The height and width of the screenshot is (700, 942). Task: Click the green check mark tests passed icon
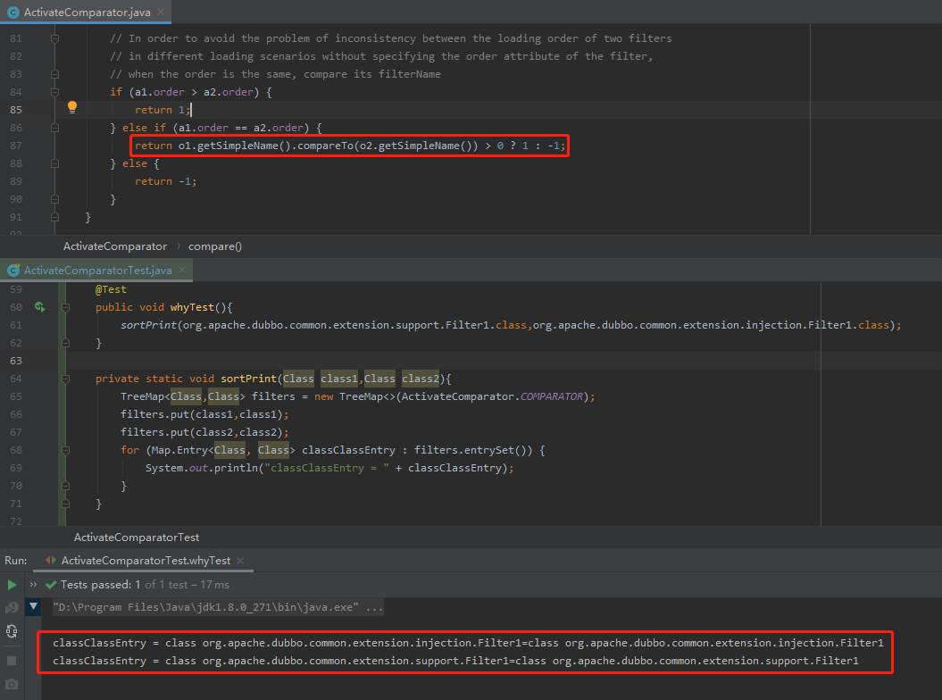51,585
